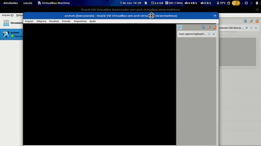Click blue info icon on USB devices notification
The image size is (261, 146).
click(247, 28)
